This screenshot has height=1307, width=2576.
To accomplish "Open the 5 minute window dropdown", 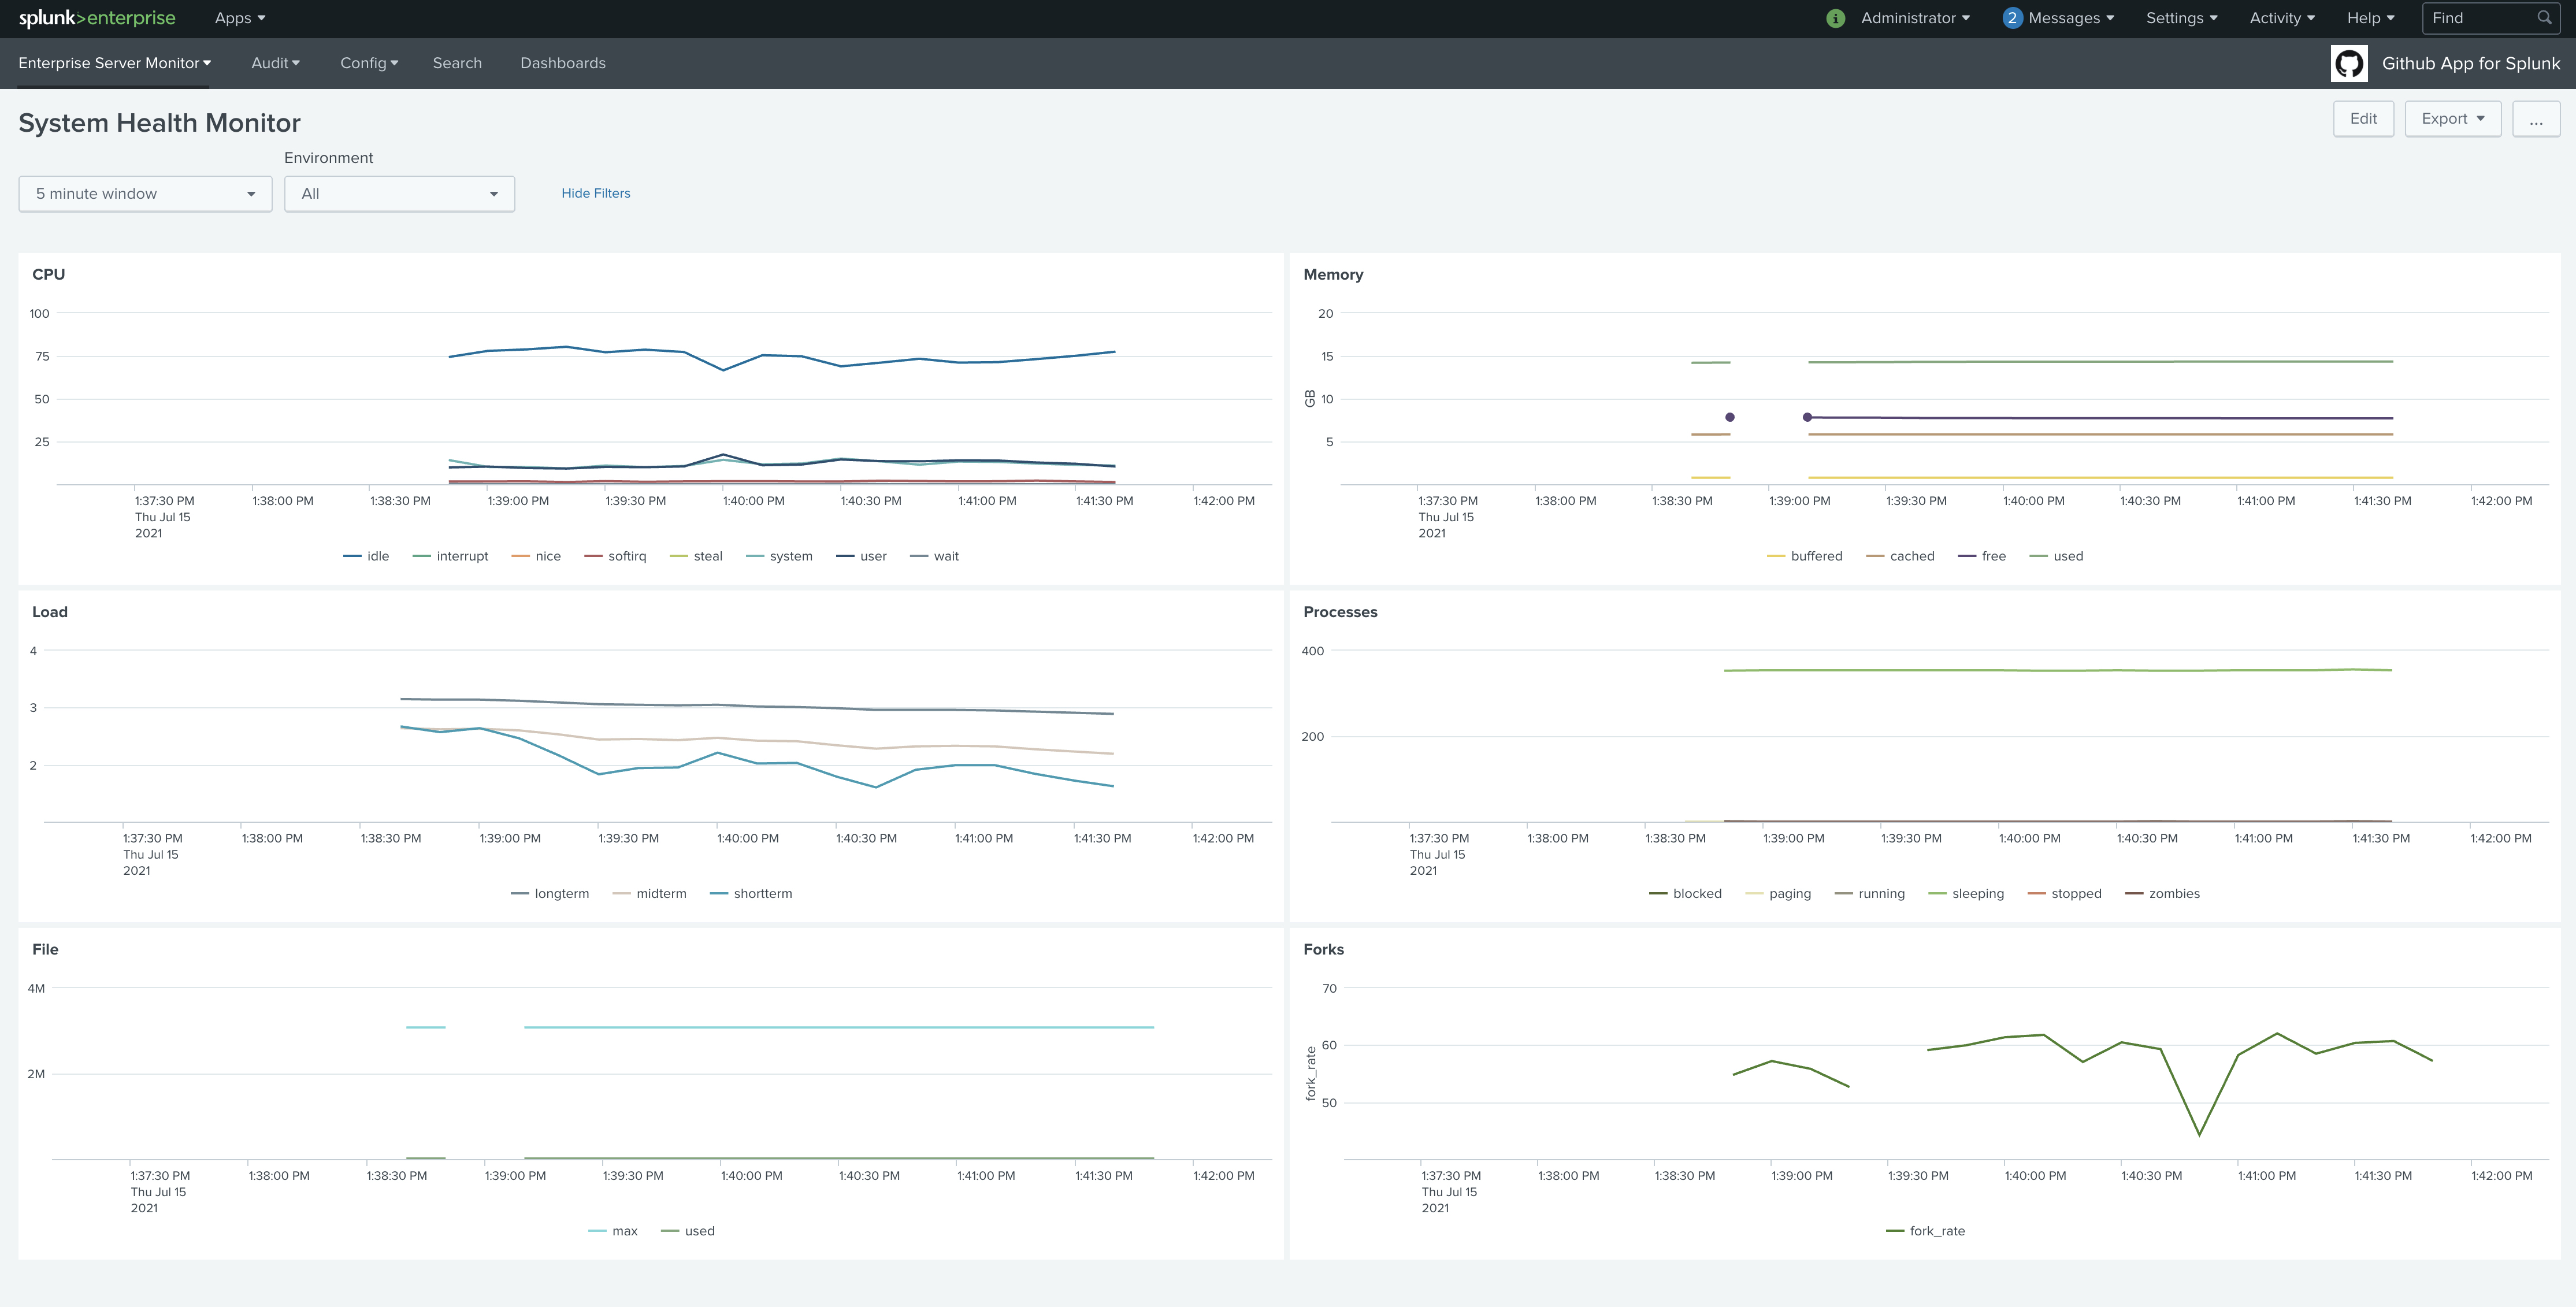I will (x=145, y=194).
